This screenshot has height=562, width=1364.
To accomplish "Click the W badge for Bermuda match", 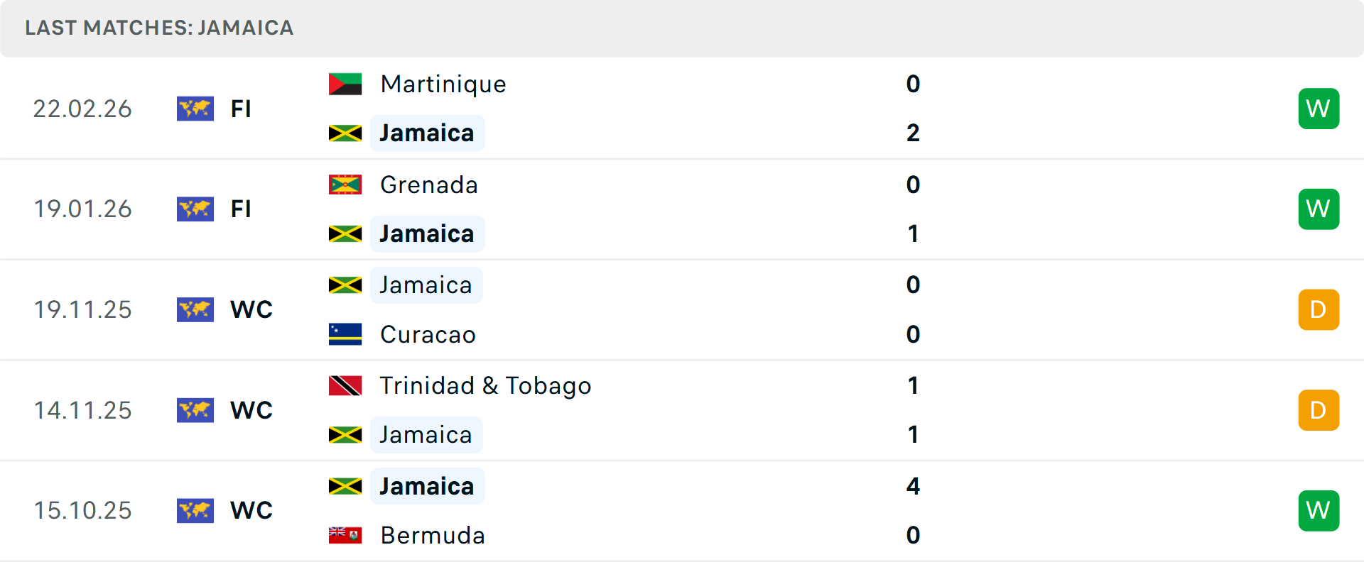I will 1319,510.
